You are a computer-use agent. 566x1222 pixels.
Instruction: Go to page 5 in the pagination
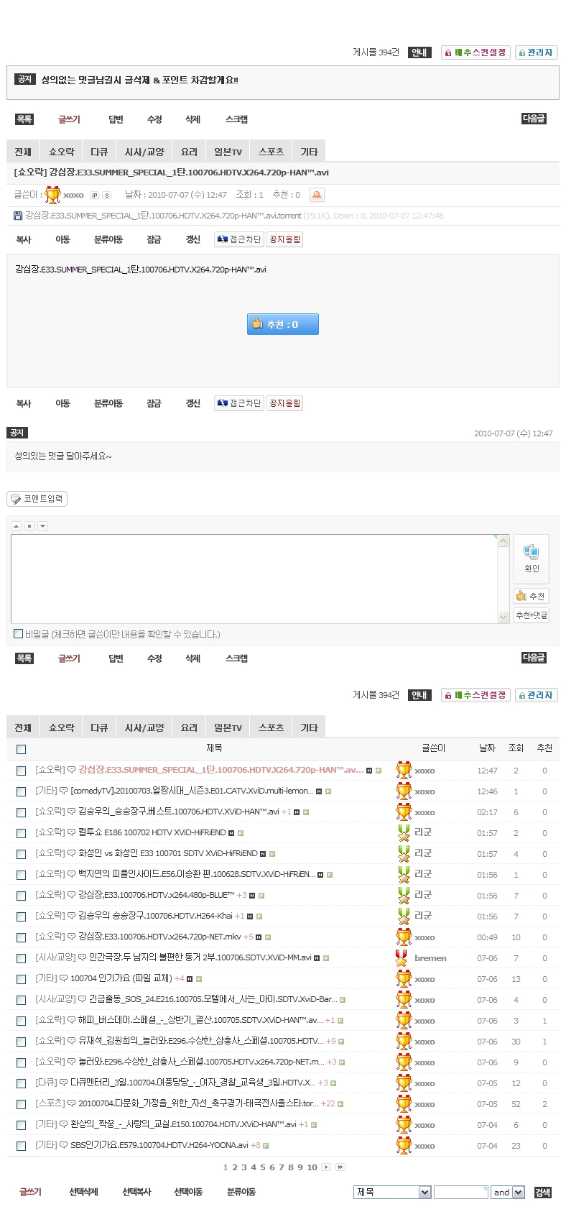click(262, 1167)
